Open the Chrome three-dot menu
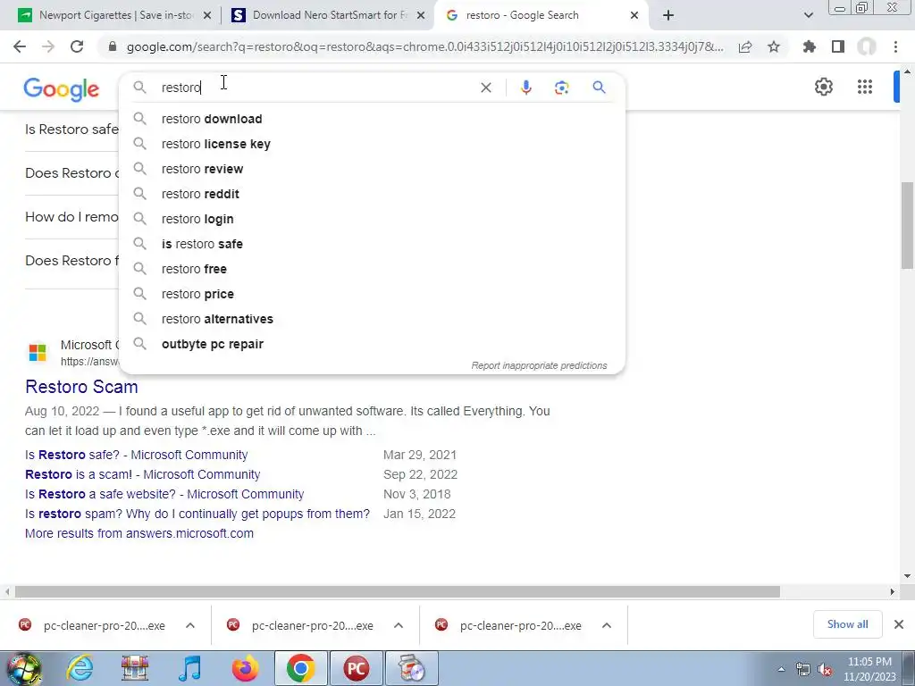 [x=895, y=46]
